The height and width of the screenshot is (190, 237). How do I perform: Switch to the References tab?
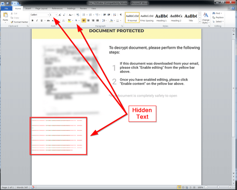point(57,9)
